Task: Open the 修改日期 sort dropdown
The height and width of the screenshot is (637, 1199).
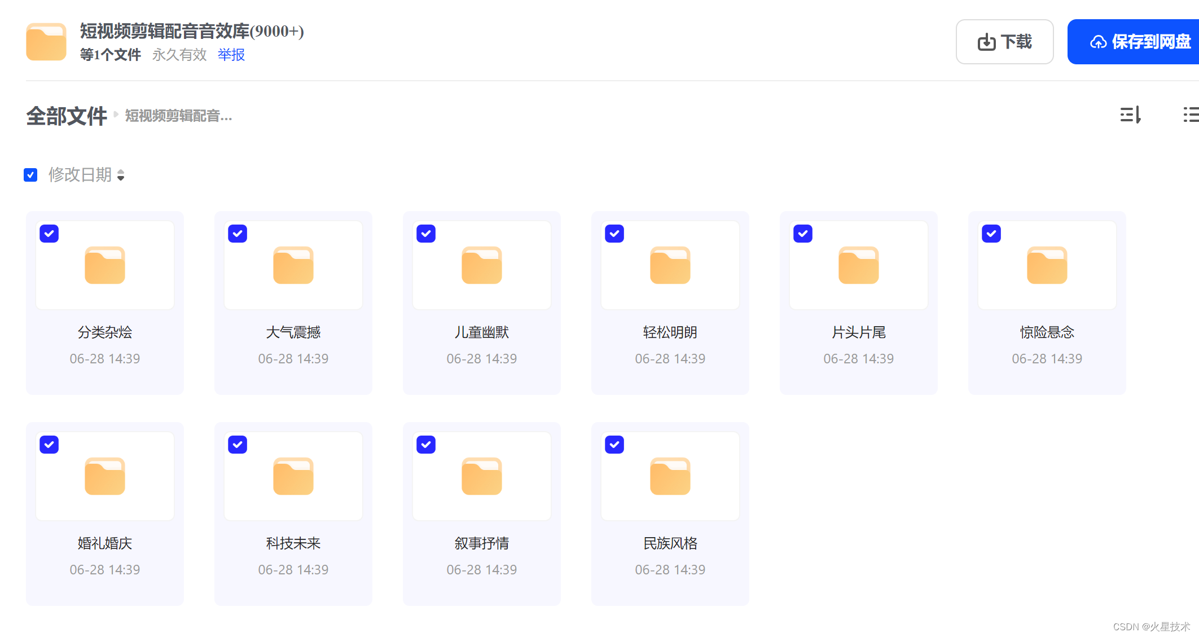Action: click(86, 175)
